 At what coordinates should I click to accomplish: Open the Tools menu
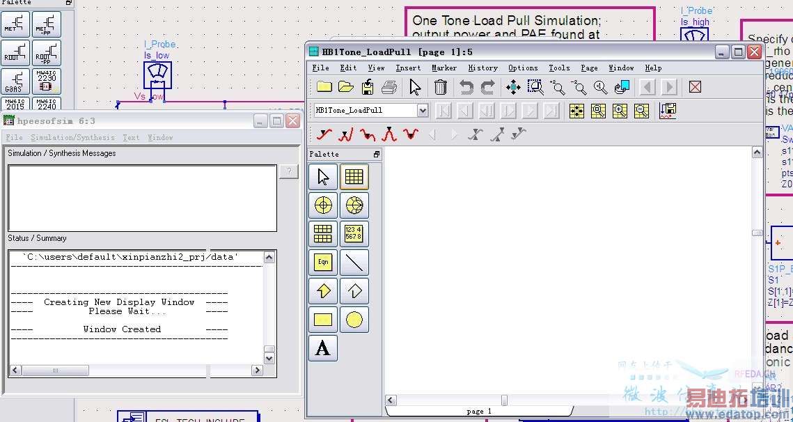click(559, 68)
